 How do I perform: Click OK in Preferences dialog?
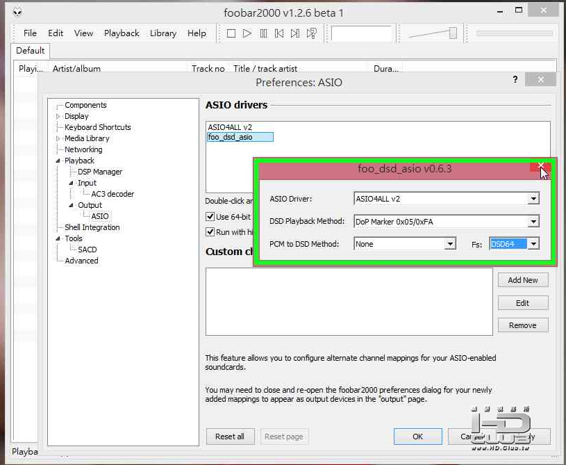(x=417, y=437)
